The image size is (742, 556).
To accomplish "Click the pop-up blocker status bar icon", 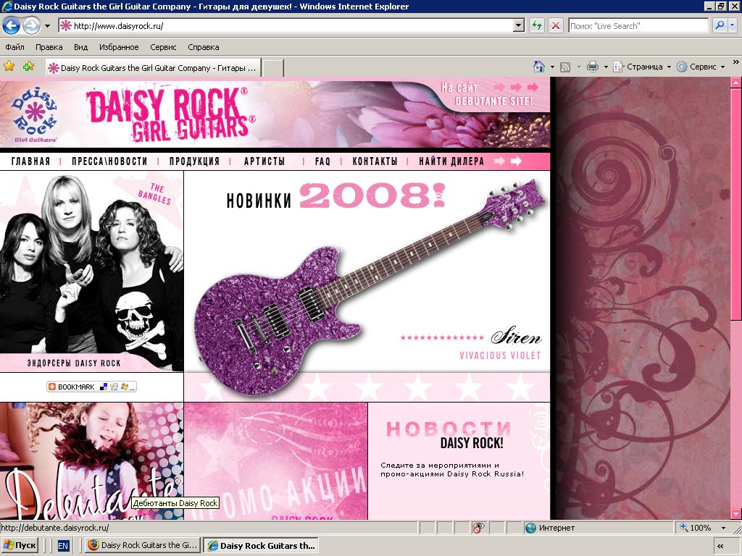I will pos(479,528).
